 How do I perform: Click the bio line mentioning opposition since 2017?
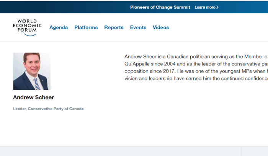tap(196, 71)
